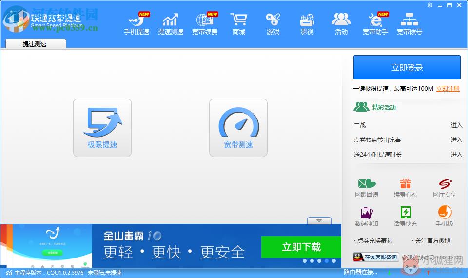Open settings gear in title bar

click(x=430, y=5)
